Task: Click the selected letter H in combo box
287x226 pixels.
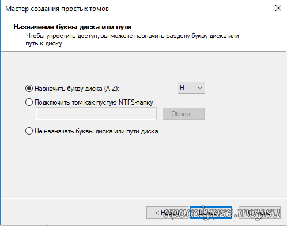Action: click(x=182, y=88)
